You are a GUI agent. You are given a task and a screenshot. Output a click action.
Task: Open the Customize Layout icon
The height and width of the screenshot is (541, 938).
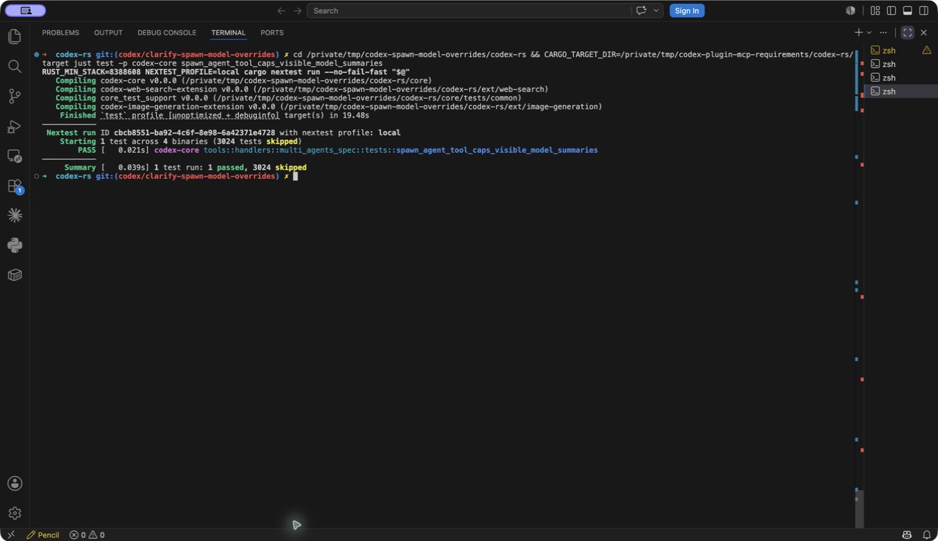pos(875,11)
